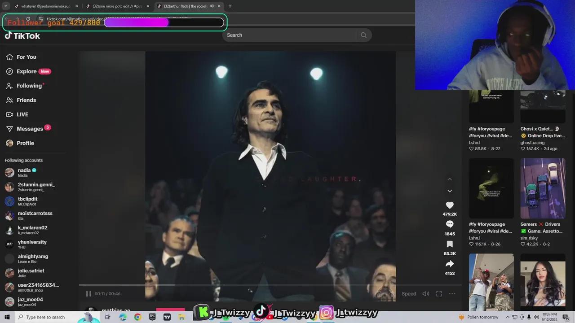The height and width of the screenshot is (323, 575).
Task: Launch Google Chrome from taskbar
Action: (x=137, y=317)
